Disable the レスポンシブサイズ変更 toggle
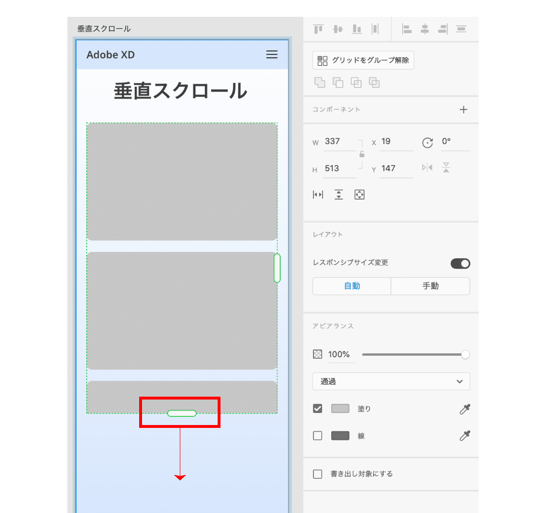546x513 pixels. [x=460, y=263]
